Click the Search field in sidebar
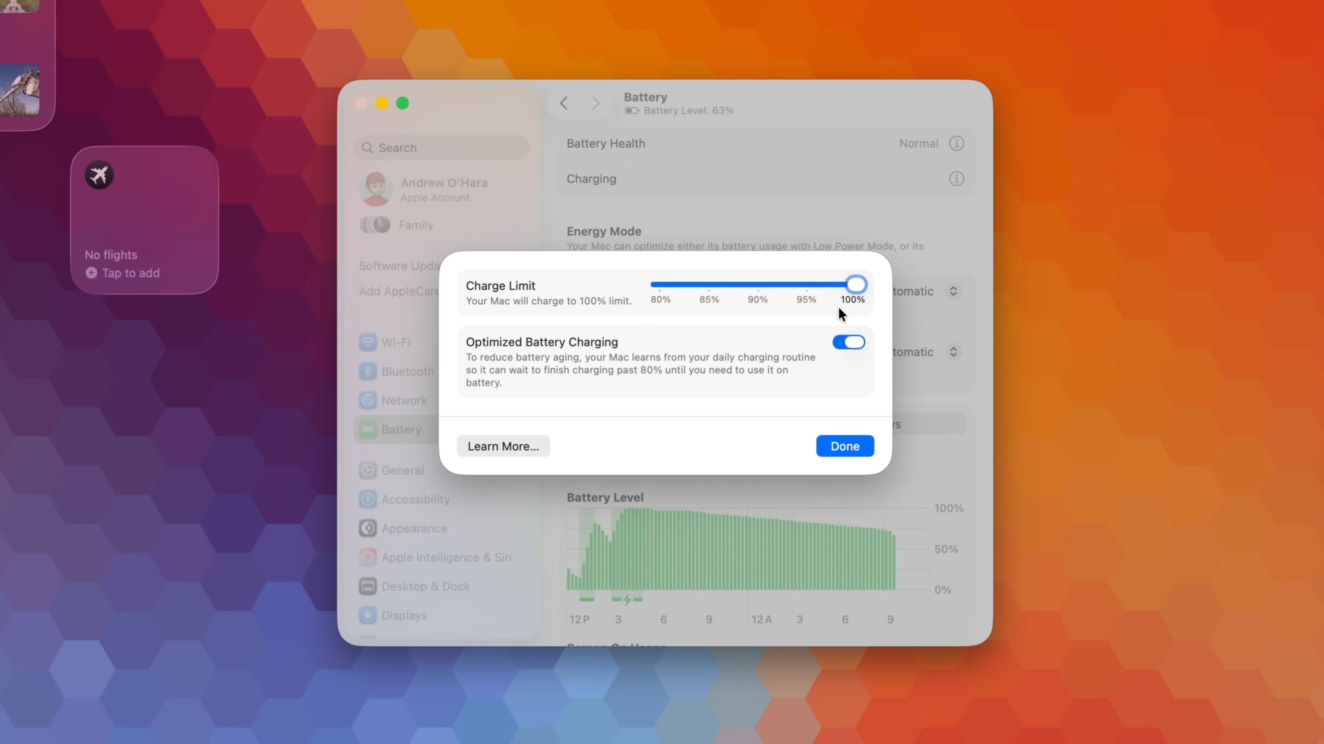Viewport: 1324px width, 744px height. point(442,148)
